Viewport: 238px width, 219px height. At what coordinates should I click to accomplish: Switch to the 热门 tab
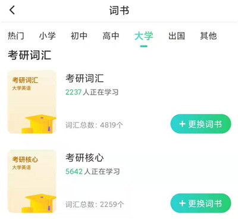(x=16, y=36)
